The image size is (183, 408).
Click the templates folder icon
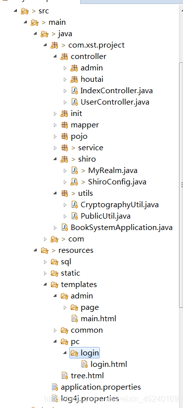(x=54, y=285)
